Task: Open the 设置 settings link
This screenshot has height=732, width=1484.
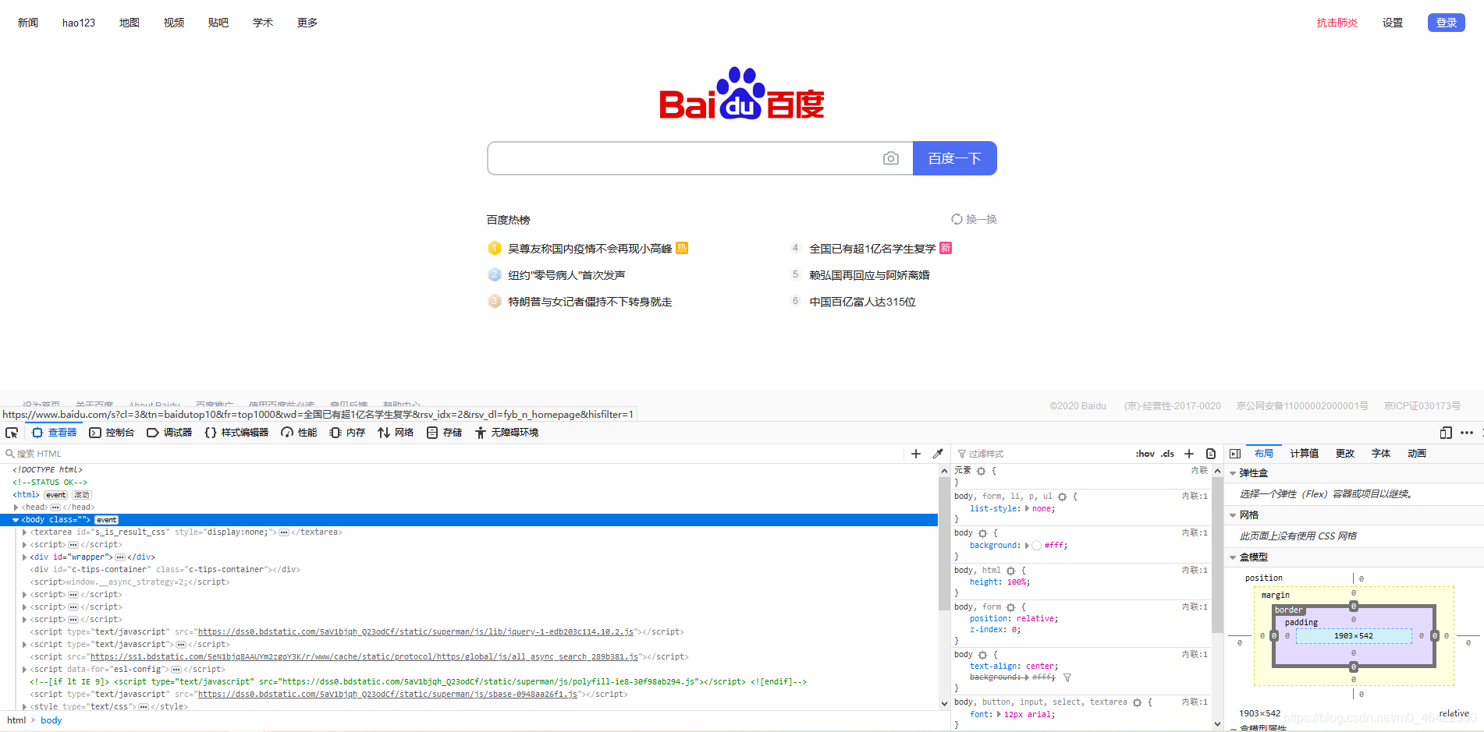Action: 1393,23
